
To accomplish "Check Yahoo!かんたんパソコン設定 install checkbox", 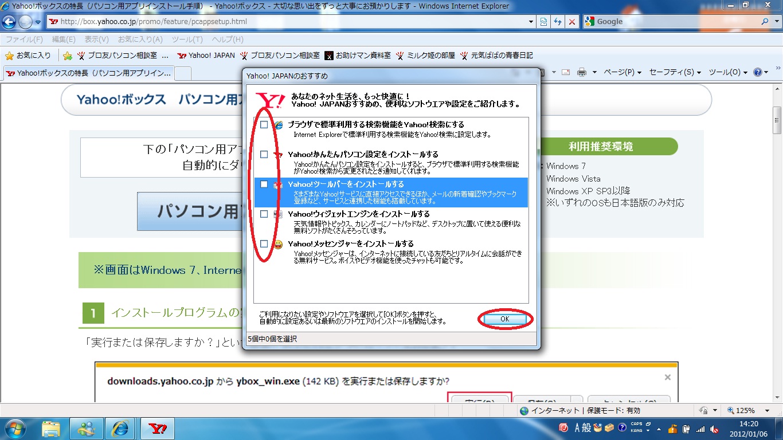I will click(264, 155).
